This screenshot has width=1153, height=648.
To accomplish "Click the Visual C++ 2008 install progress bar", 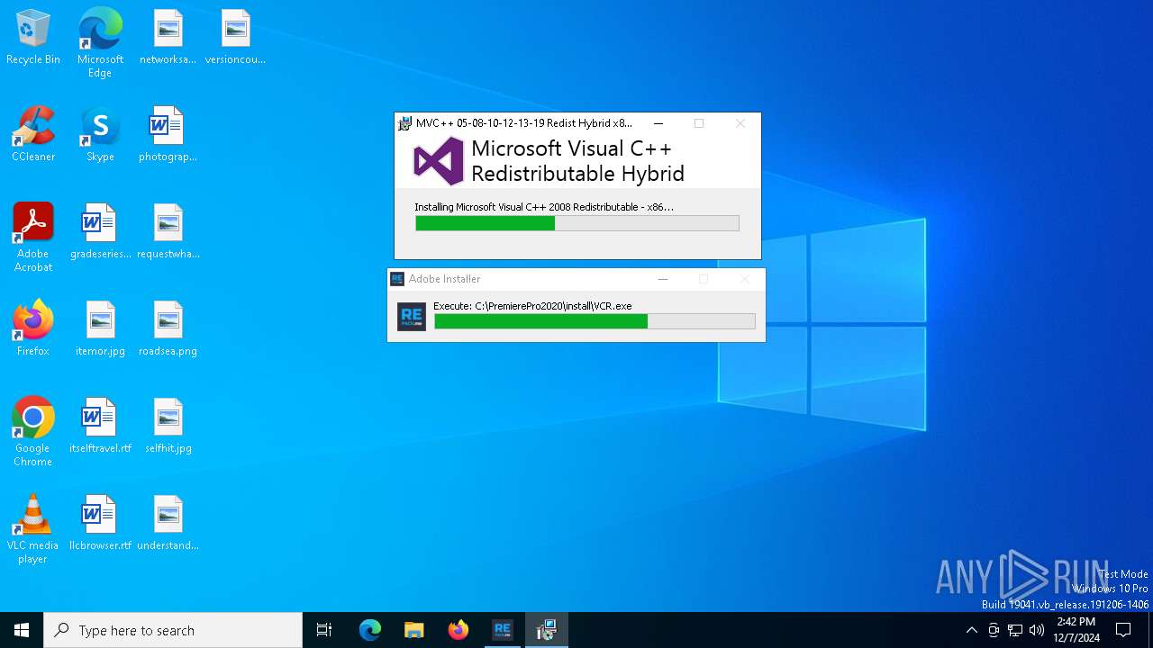I will 577,223.
